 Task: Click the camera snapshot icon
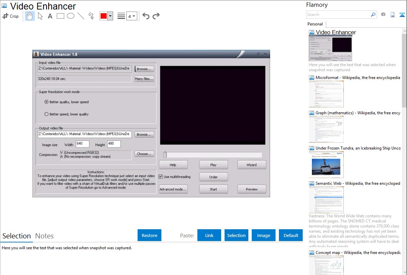pos(383,15)
